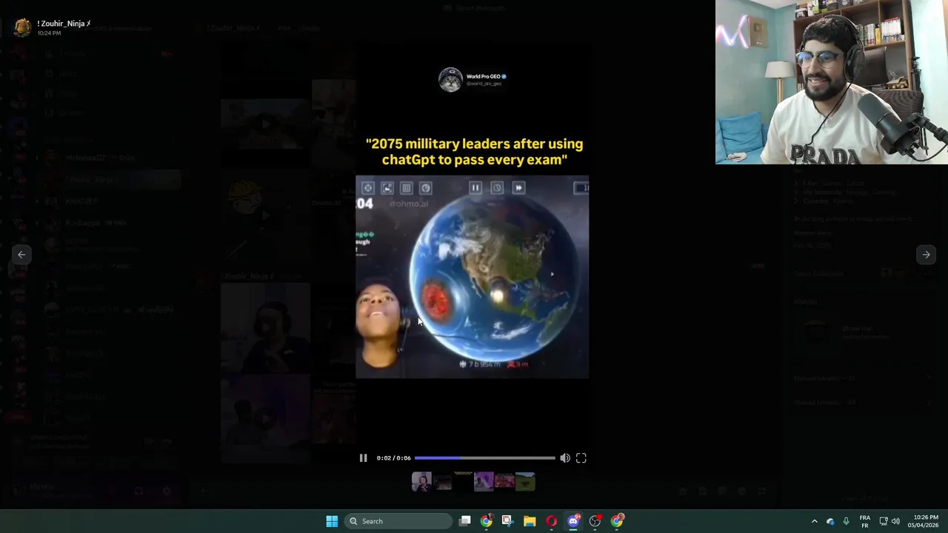
Task: Select the black thumbnail with yellow caption
Action: (463, 482)
